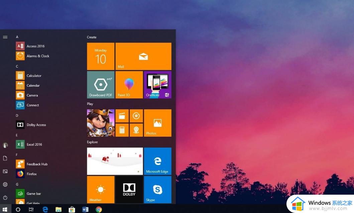Click the Play group header
Viewport: 354px width, 213px height.
click(90, 104)
